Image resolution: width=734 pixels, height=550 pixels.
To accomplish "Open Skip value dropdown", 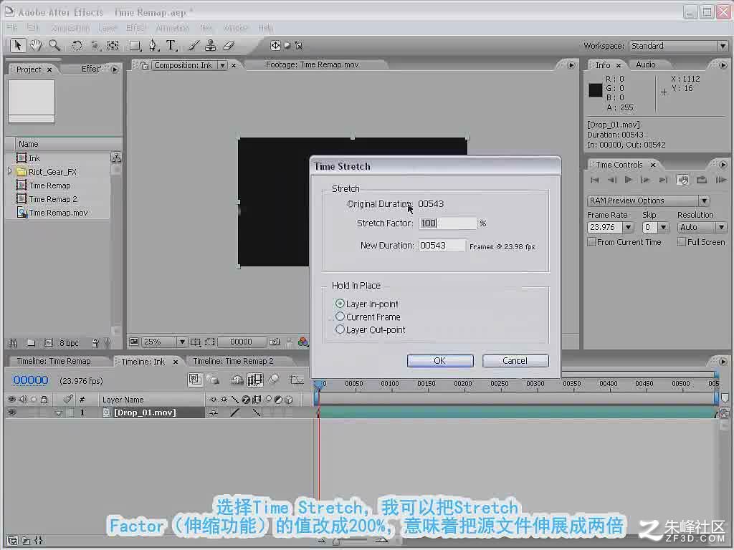I will 663,227.
